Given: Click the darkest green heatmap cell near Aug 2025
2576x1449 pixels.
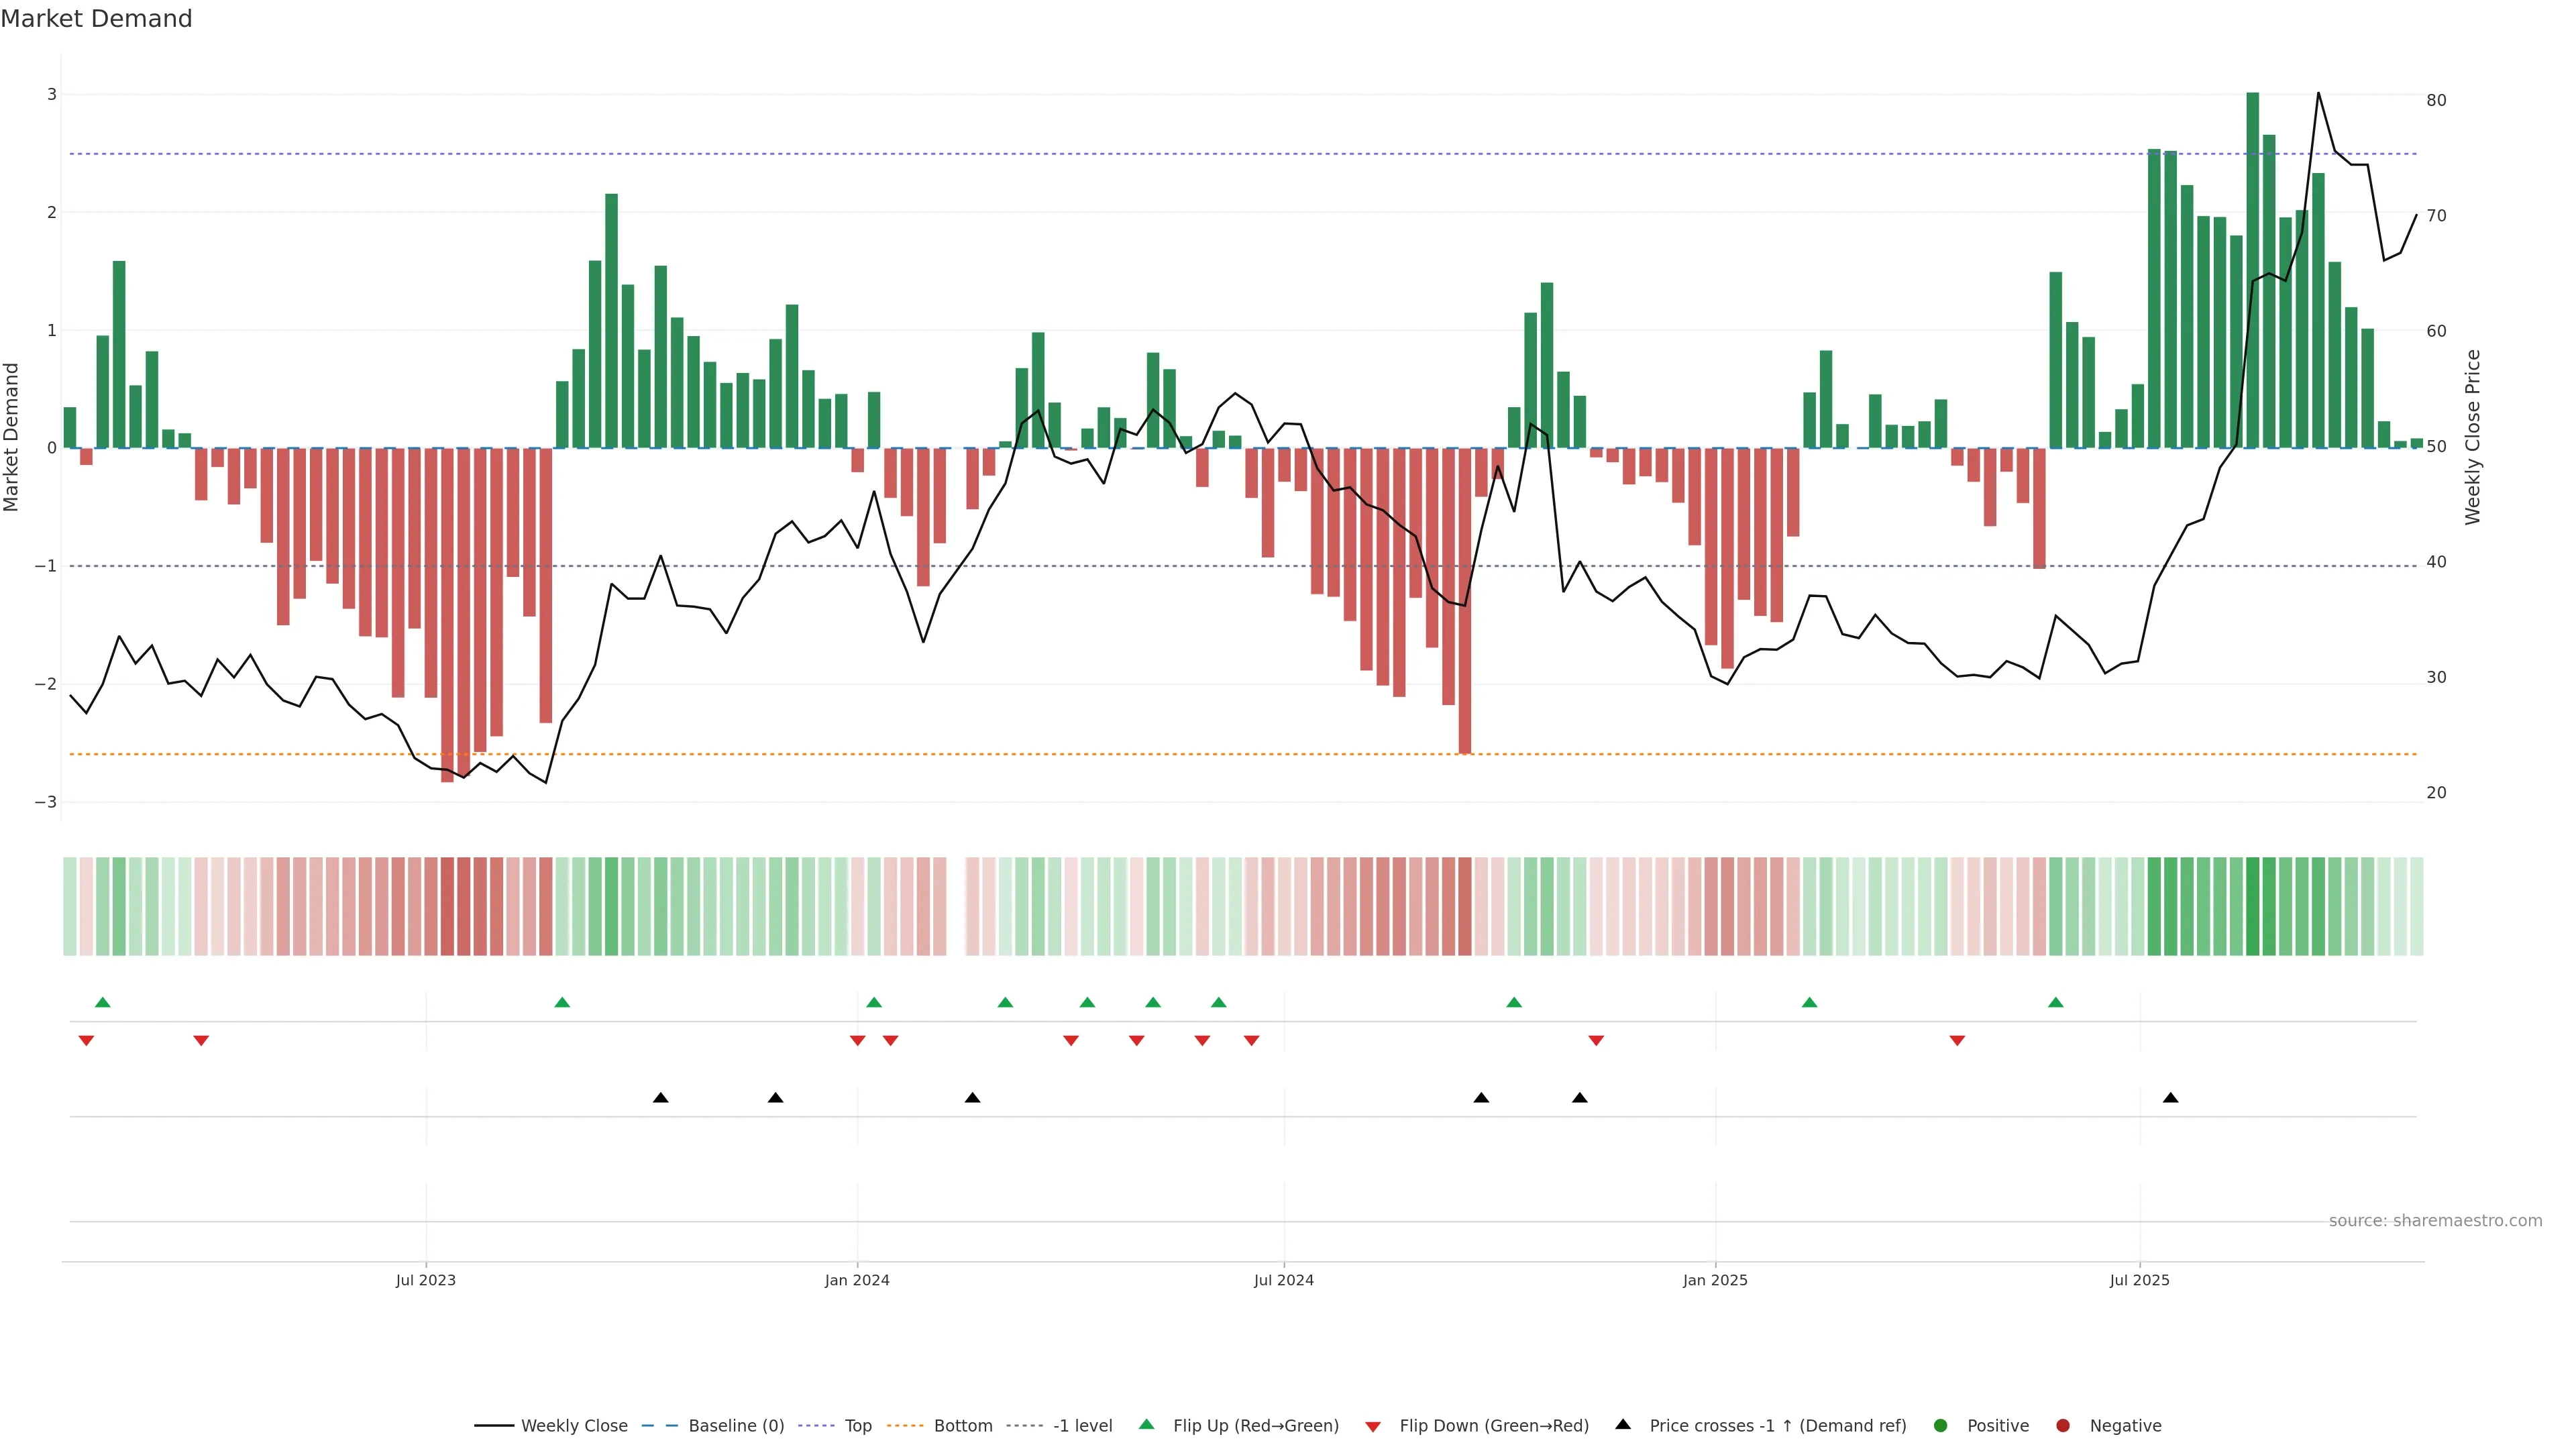Looking at the screenshot, I should (2252, 906).
